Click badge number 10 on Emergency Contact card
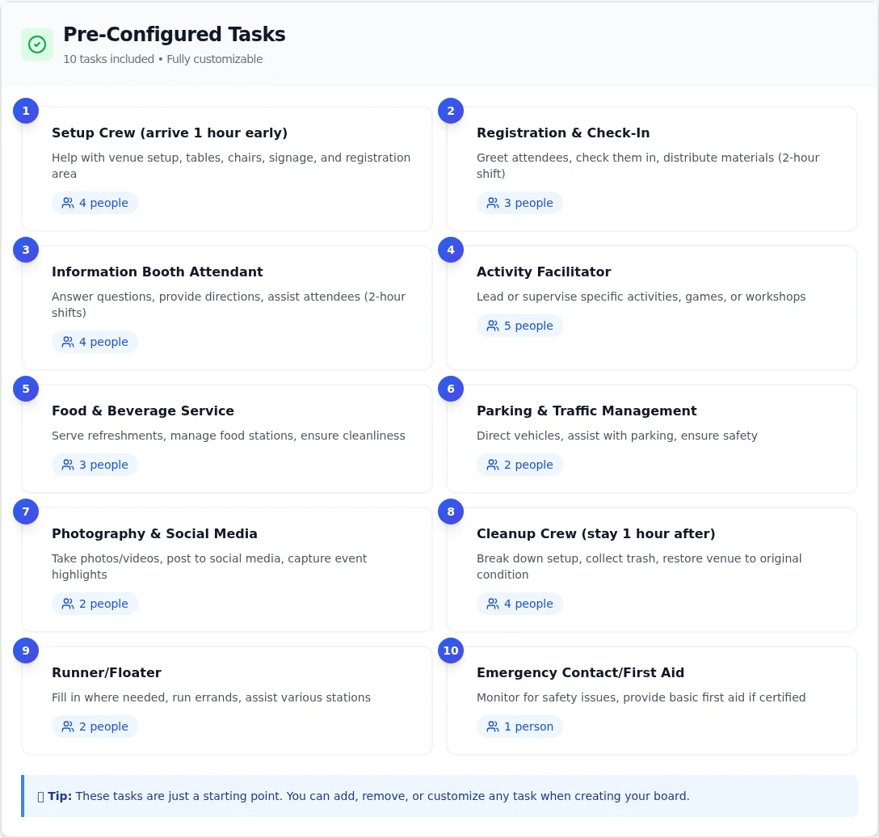The image size is (879, 838). pyautogui.click(x=450, y=651)
